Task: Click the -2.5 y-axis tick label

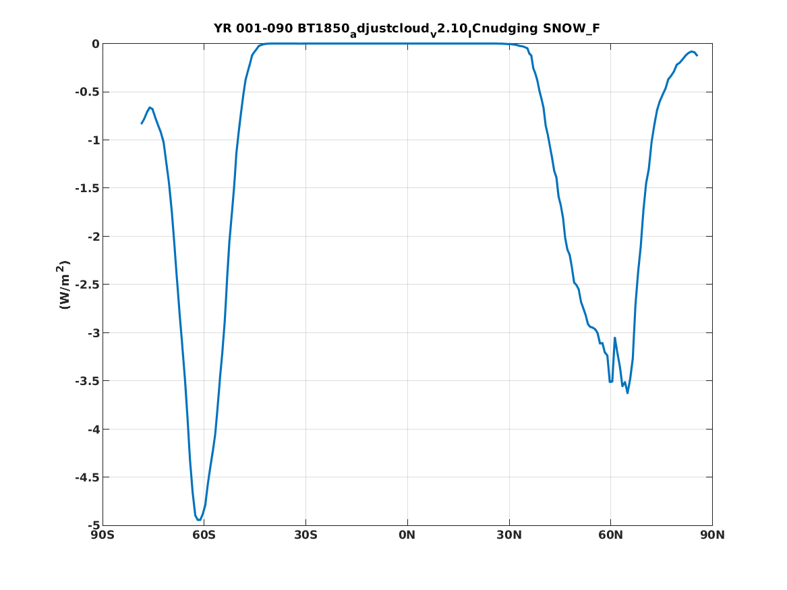Action: [x=88, y=285]
